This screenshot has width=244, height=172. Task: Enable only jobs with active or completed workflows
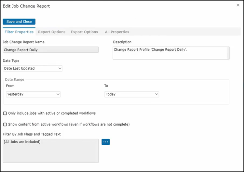tap(5, 113)
